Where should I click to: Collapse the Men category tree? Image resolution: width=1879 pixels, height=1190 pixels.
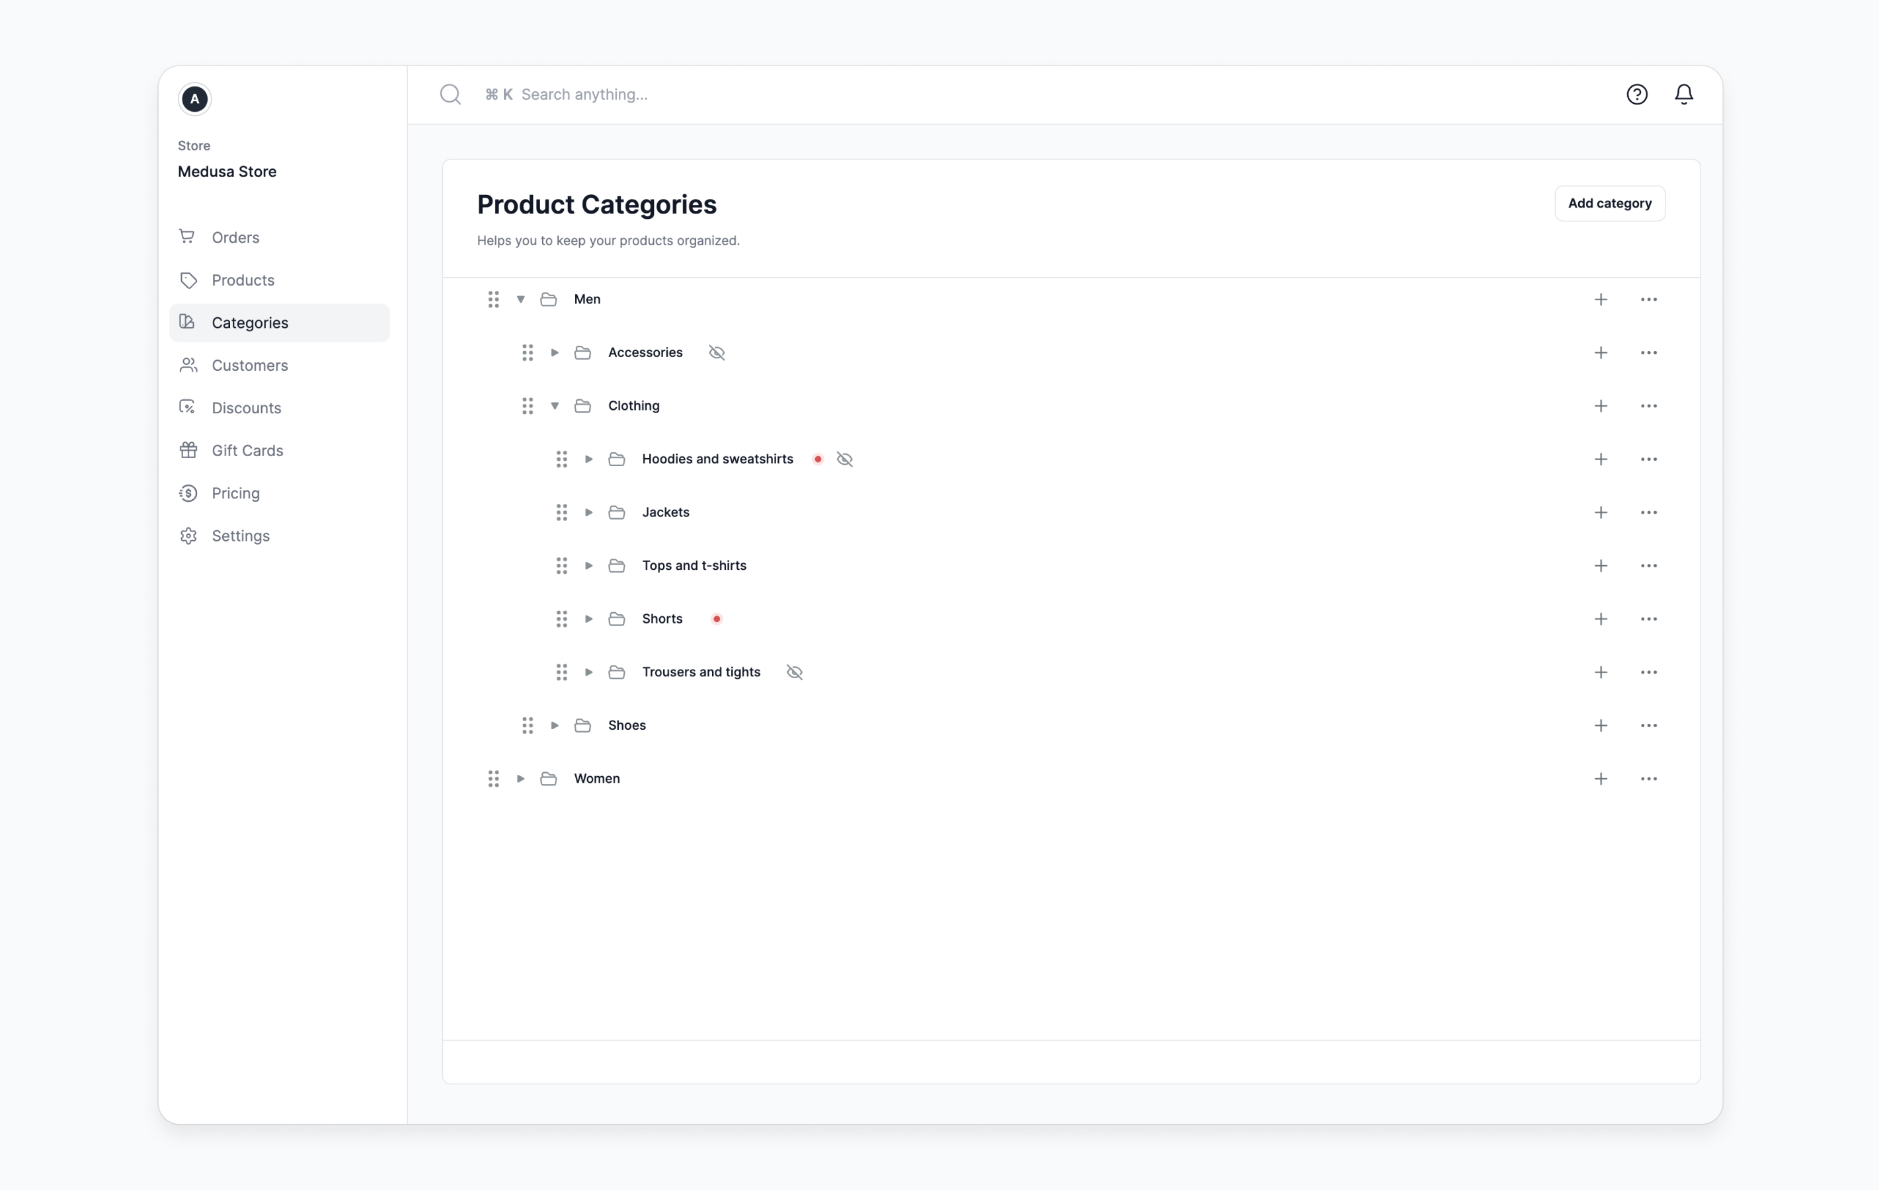coord(520,299)
